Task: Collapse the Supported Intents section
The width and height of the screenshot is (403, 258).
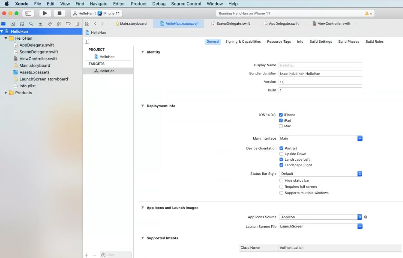Action: (x=142, y=238)
